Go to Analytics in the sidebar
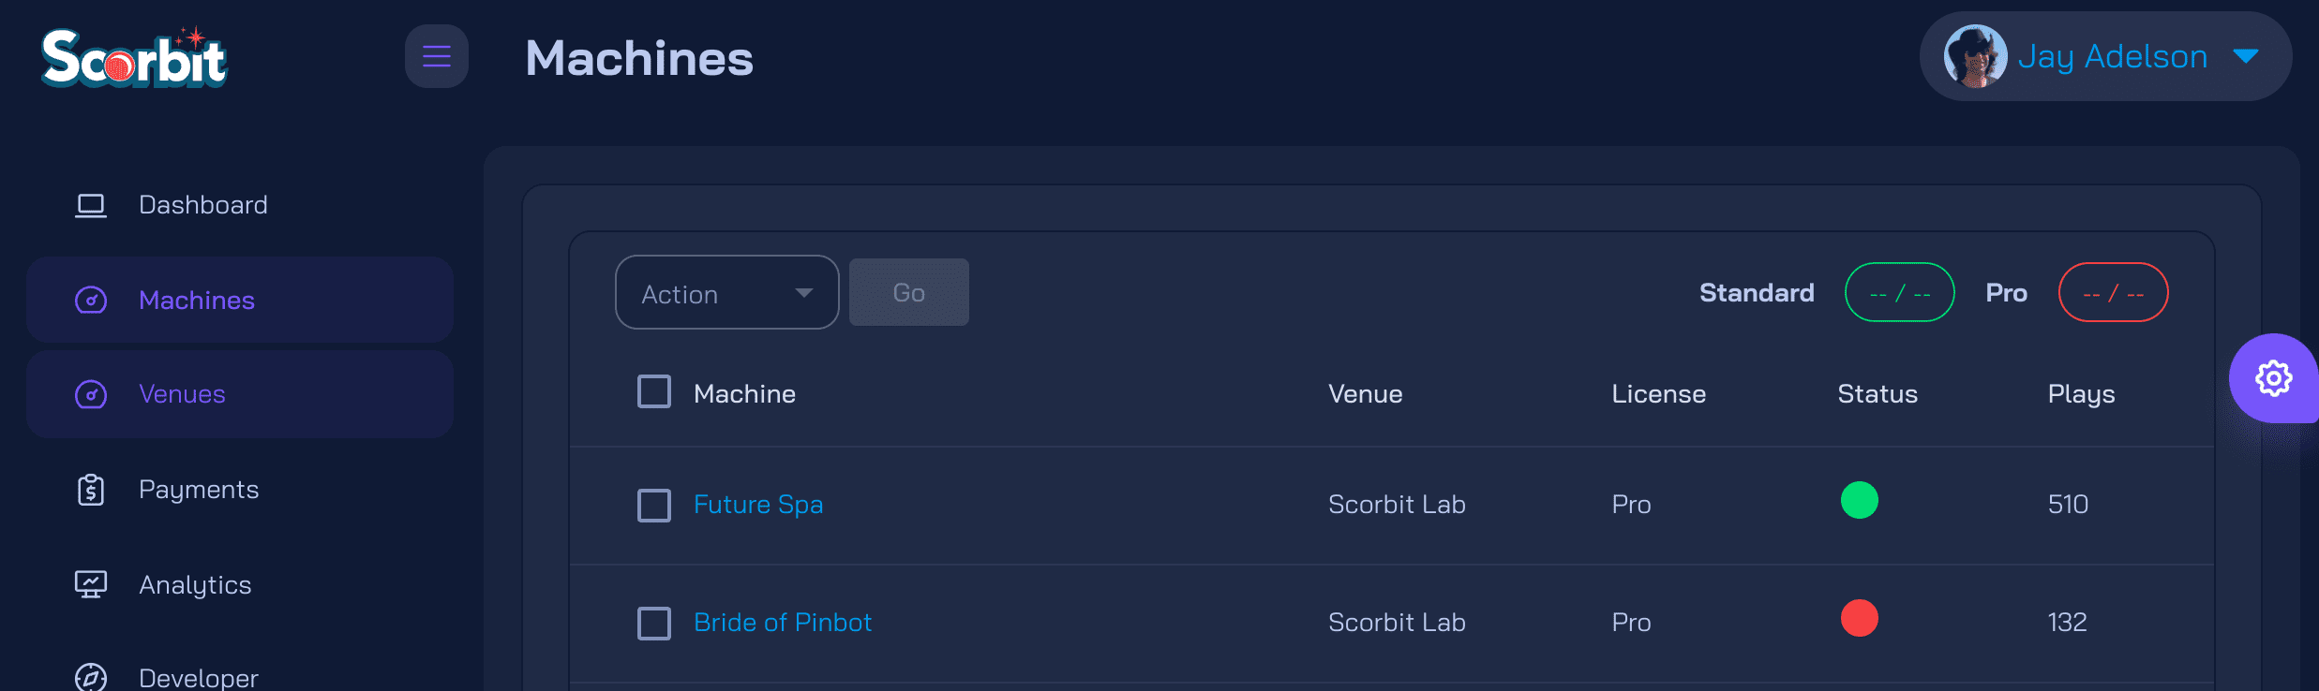Viewport: 2319px width, 691px height. [195, 585]
